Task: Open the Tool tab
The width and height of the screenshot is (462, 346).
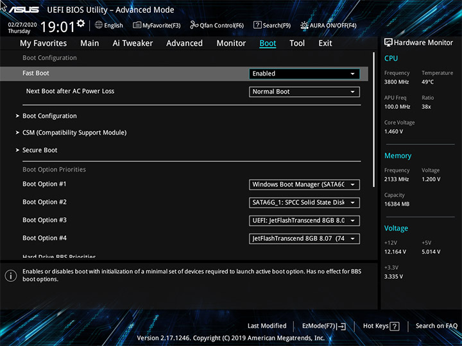Action: pos(297,44)
